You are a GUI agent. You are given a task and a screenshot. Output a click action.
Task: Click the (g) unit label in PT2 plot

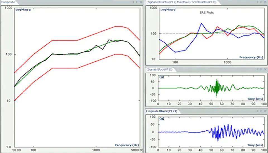click(x=161, y=119)
